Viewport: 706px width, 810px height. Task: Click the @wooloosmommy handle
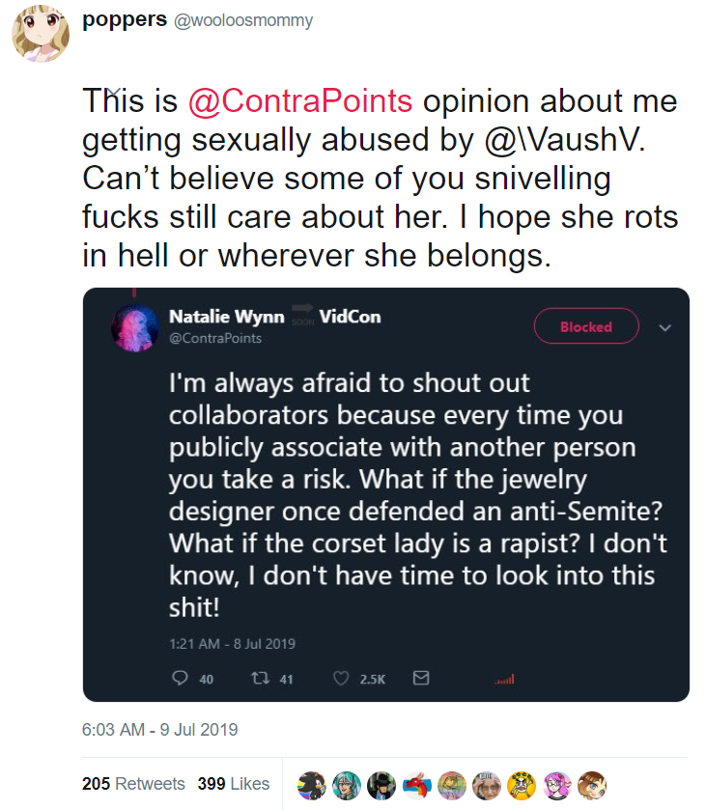[x=243, y=20]
